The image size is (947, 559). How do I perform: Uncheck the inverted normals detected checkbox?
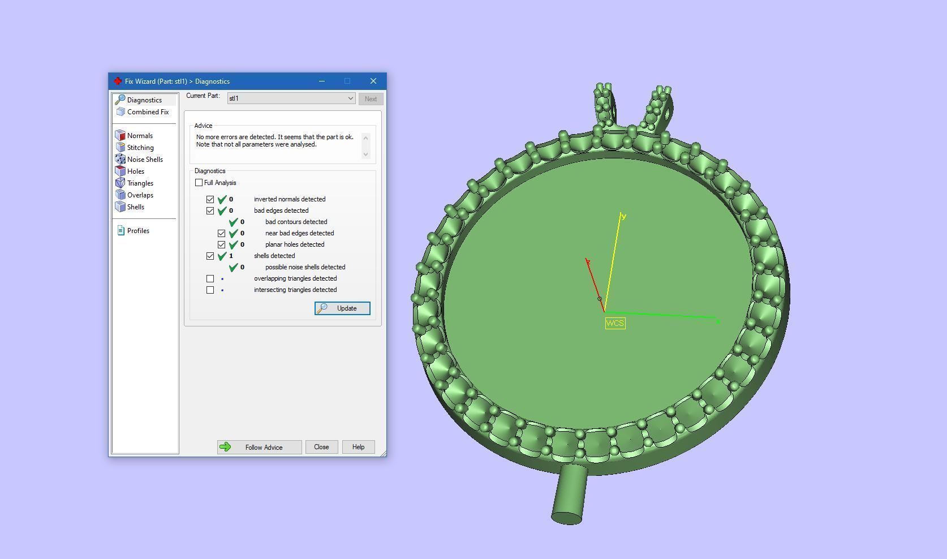click(210, 200)
